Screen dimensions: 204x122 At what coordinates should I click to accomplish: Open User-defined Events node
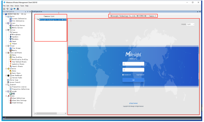[x=19, y=62]
